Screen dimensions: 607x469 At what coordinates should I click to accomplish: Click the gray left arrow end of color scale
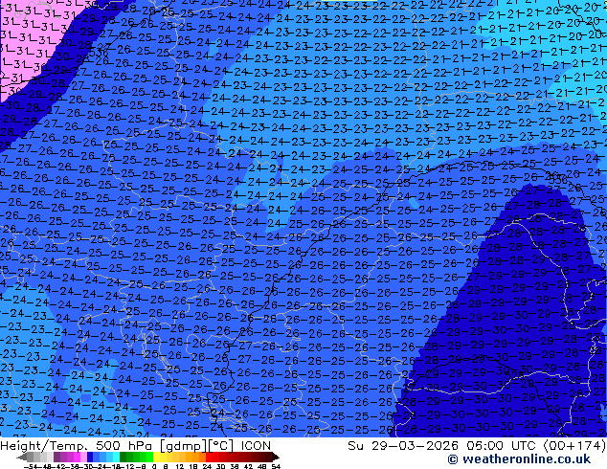point(22,457)
